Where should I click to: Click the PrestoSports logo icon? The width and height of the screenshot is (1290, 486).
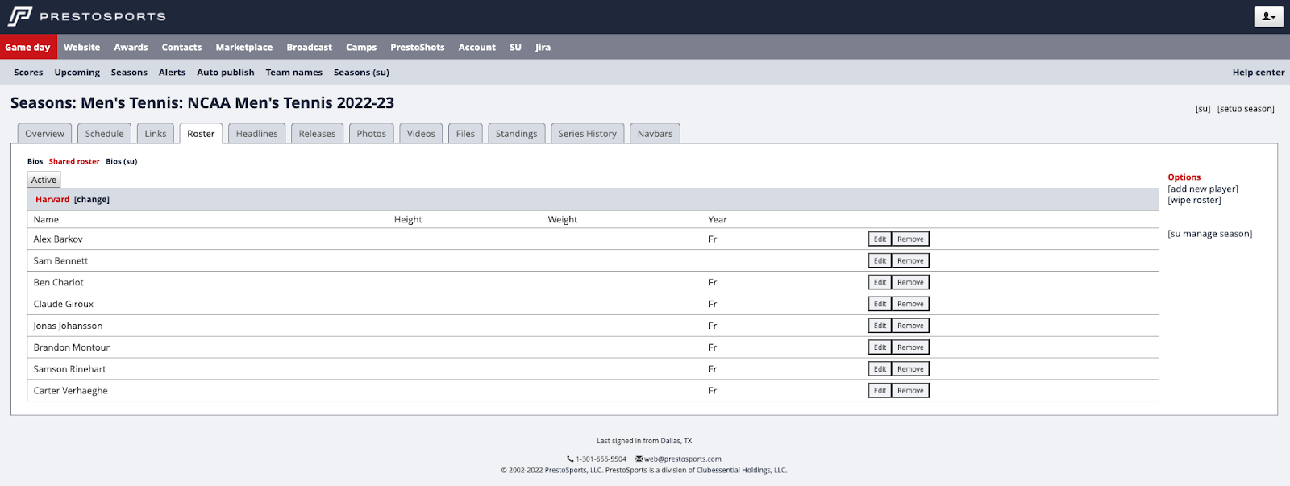[x=20, y=16]
